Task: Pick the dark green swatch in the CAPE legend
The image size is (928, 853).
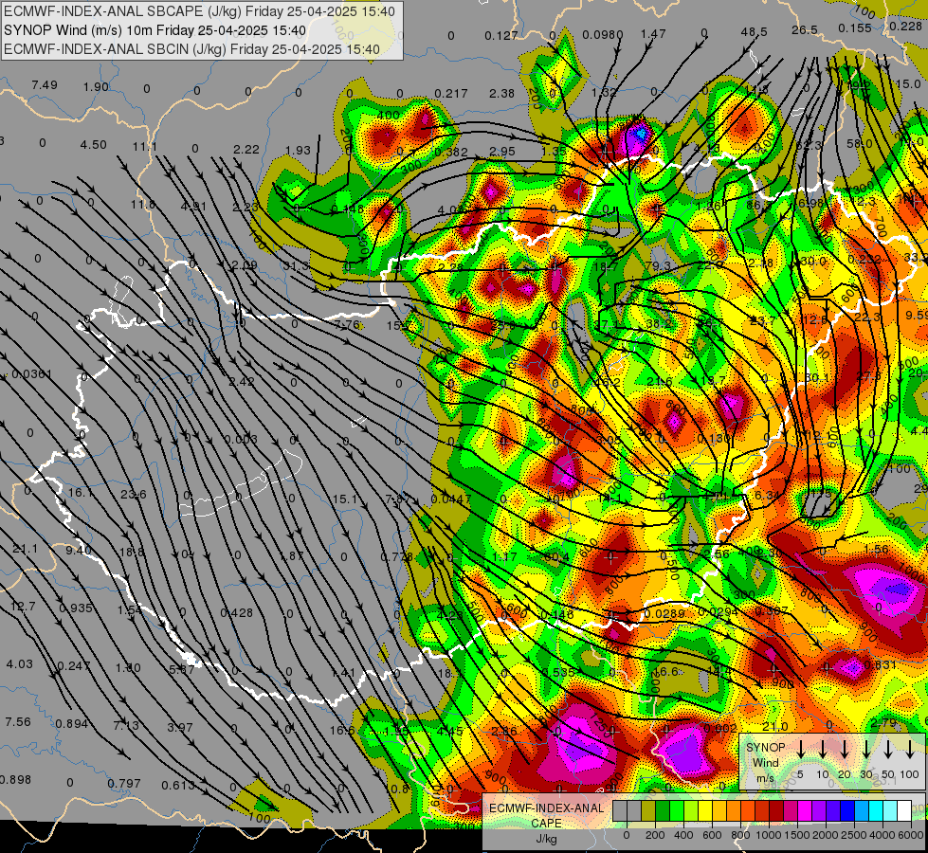Action: point(663,810)
